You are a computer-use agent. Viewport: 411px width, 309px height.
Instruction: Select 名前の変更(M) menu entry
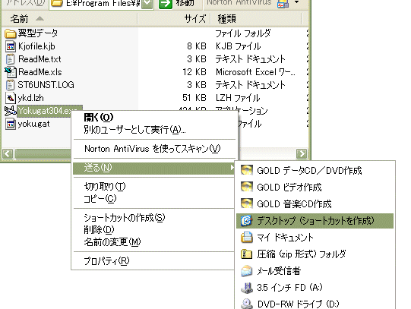click(154, 242)
